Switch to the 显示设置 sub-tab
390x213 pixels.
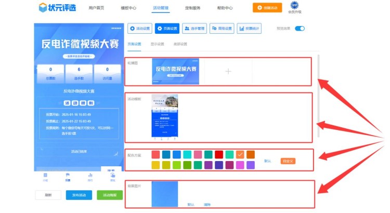pos(157,44)
